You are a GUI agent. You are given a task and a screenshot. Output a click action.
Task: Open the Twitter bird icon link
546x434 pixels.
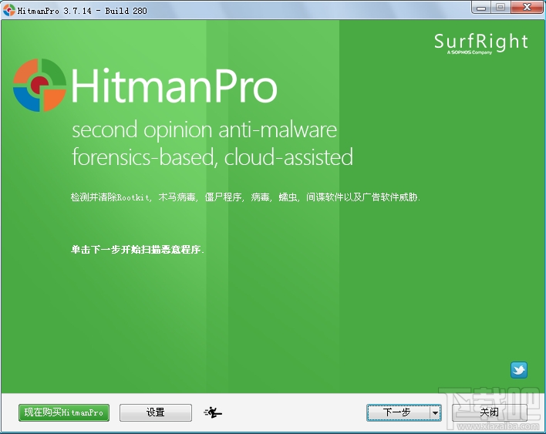point(519,369)
